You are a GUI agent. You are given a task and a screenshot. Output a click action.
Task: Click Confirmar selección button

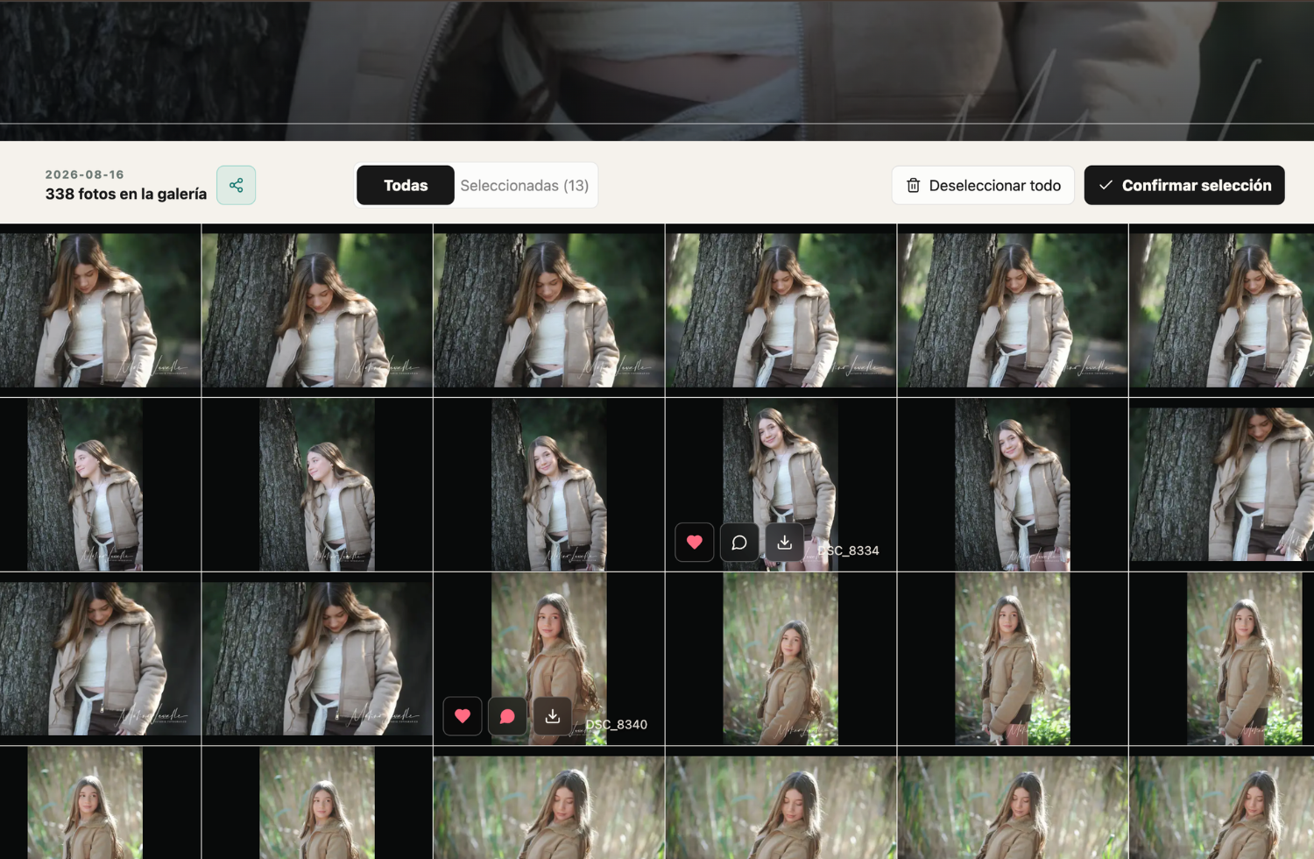pos(1184,185)
